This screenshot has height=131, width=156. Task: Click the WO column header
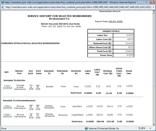[x=7, y=72]
